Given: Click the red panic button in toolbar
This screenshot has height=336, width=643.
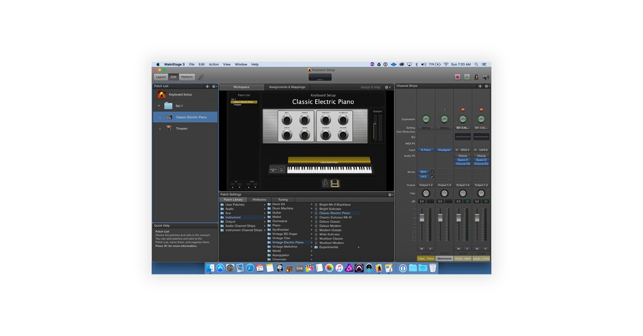Looking at the screenshot, I should click(x=458, y=77).
